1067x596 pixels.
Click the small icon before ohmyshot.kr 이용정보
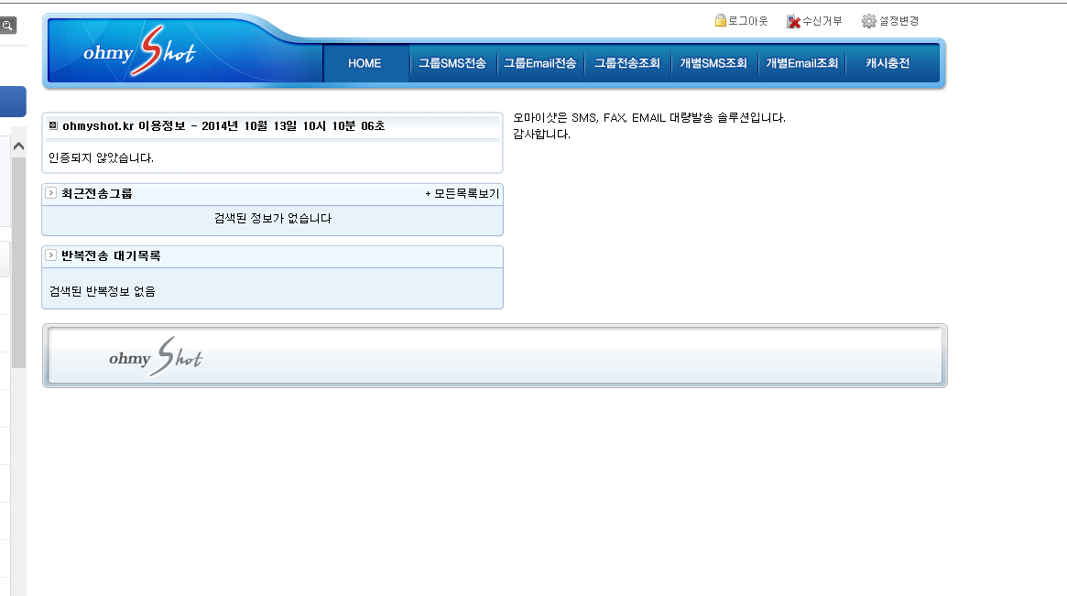[53, 125]
